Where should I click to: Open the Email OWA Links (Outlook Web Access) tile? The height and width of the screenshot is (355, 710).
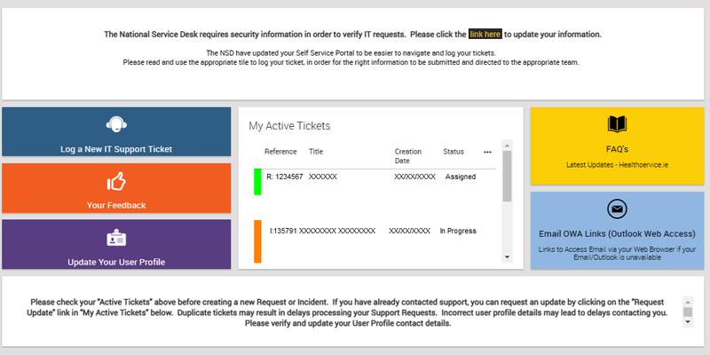coord(617,231)
